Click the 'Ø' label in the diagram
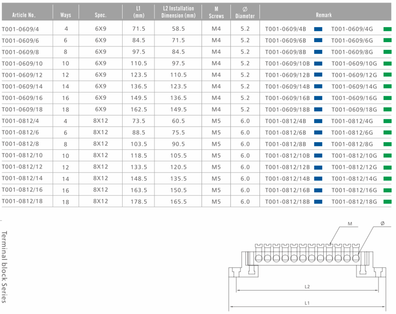396x314 pixels. (382, 223)
